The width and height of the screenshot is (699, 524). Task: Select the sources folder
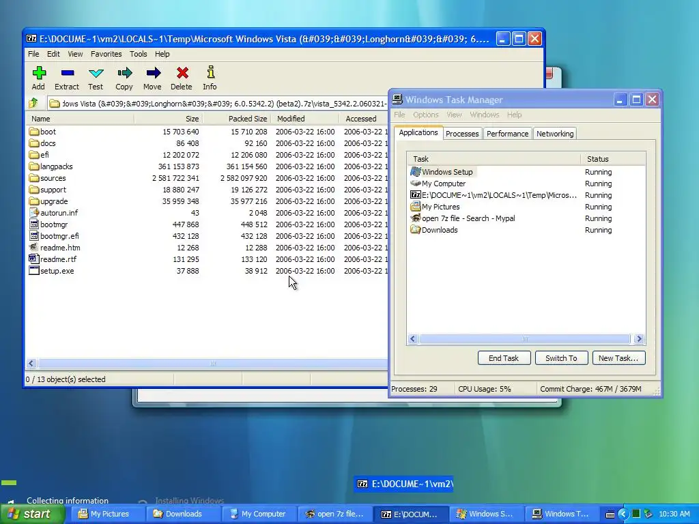47,178
